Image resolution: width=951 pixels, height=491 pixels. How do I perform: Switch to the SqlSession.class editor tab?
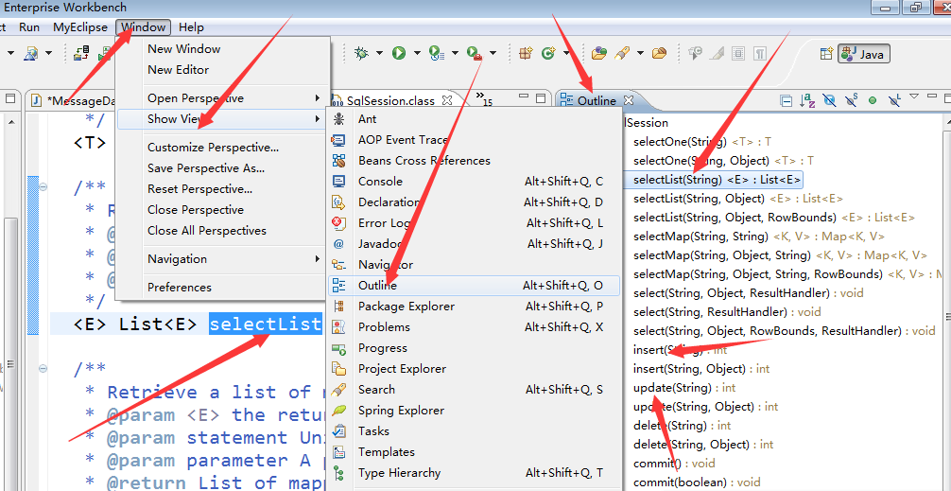pyautogui.click(x=390, y=100)
